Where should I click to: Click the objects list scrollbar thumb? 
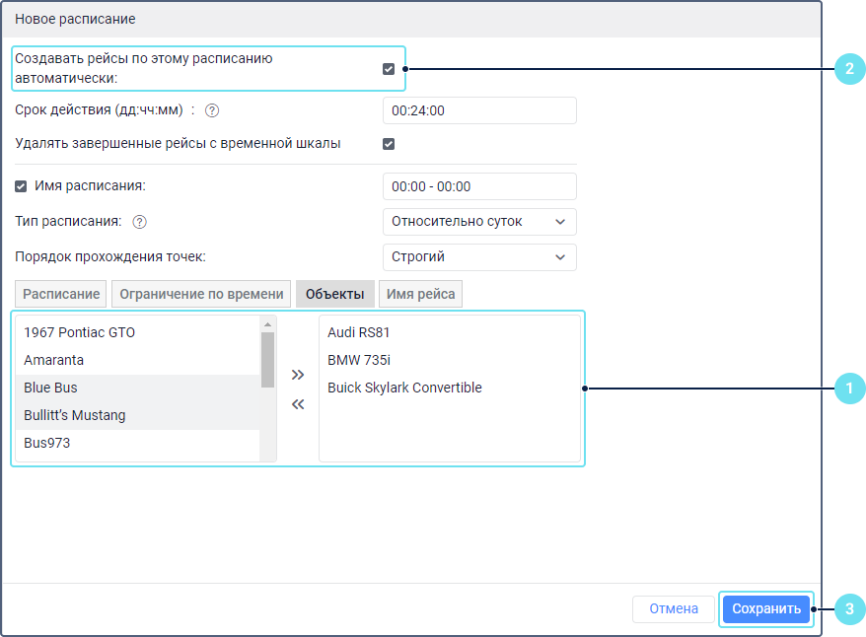tap(267, 360)
